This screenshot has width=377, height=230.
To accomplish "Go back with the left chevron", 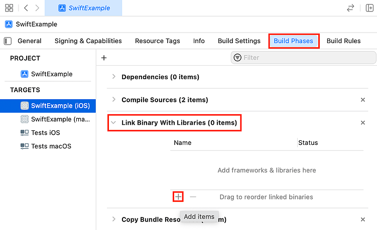I will click(x=26, y=8).
